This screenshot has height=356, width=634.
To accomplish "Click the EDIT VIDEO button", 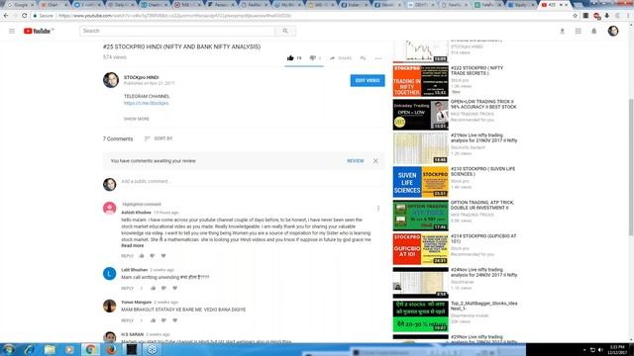I will [x=368, y=81].
